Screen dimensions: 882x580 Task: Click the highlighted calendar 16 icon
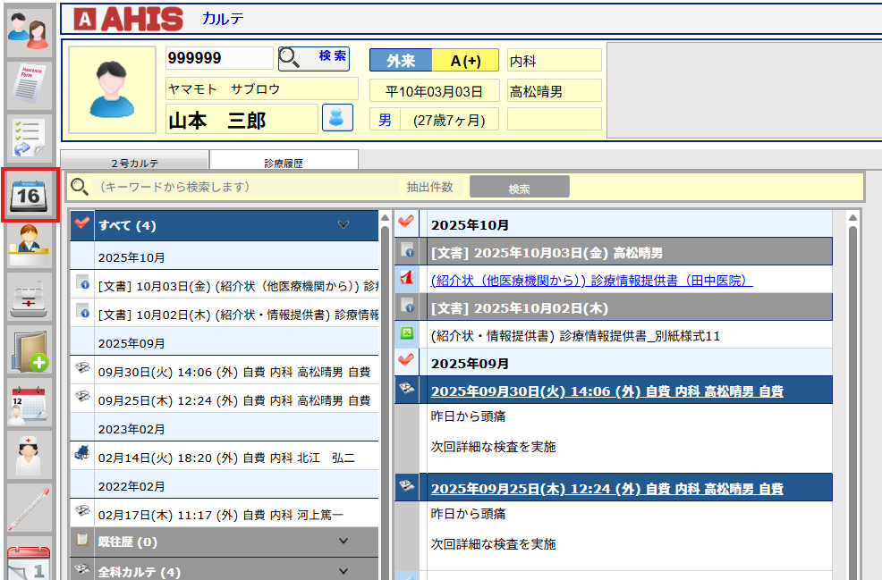(x=30, y=194)
